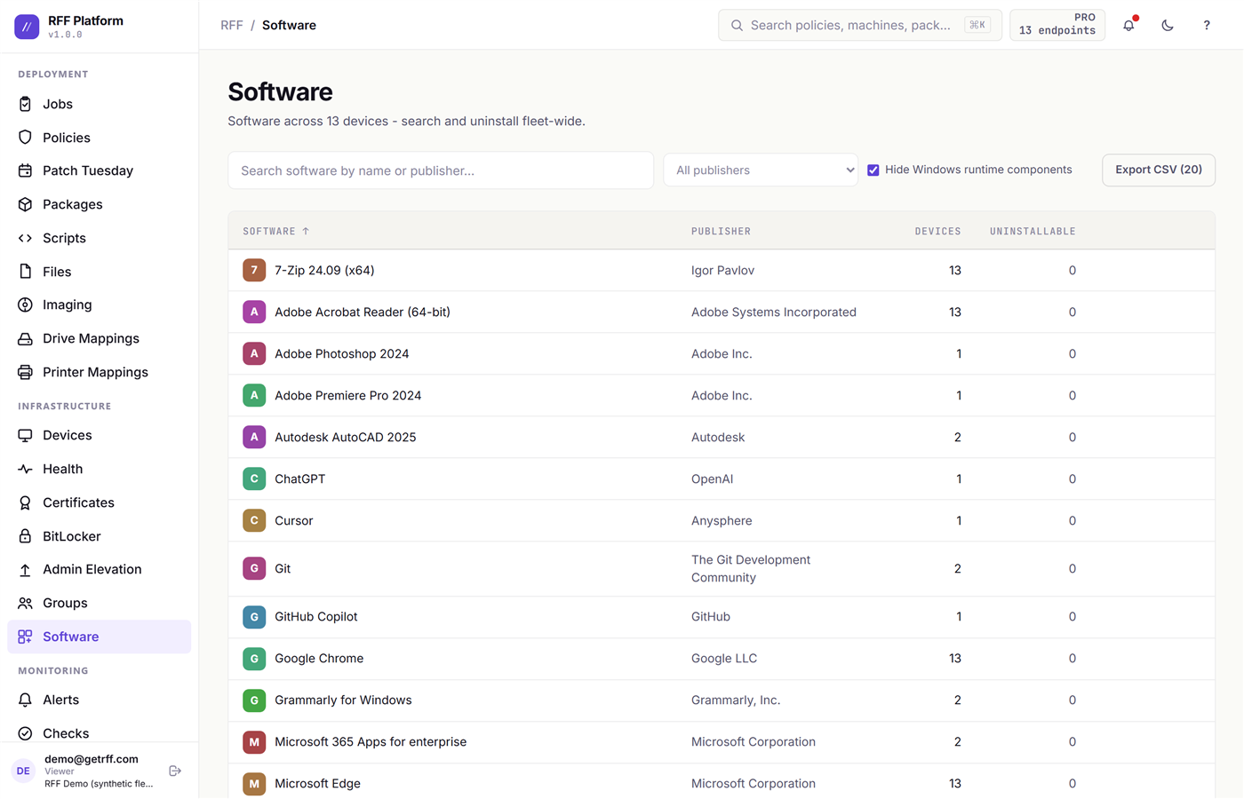Image resolution: width=1244 pixels, height=799 pixels.
Task: Sort by the Software column header
Action: (x=276, y=231)
